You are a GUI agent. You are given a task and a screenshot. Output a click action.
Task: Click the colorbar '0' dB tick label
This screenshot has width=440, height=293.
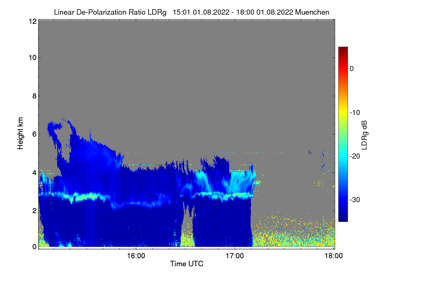pyautogui.click(x=352, y=68)
